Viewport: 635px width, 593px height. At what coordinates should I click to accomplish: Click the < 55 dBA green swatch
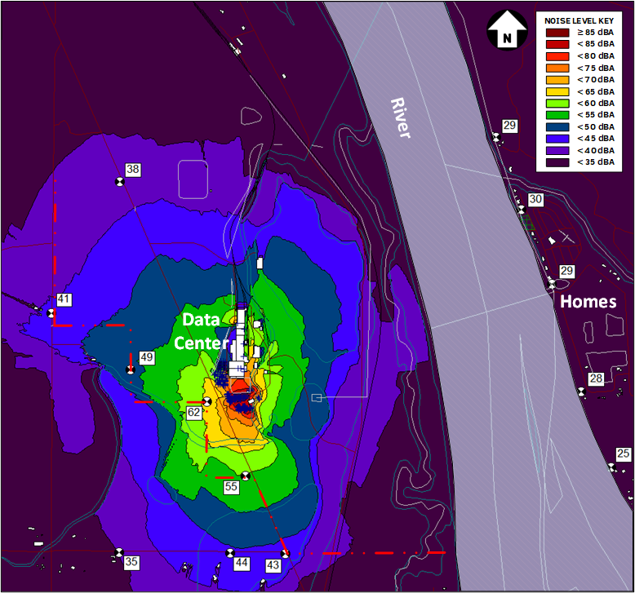558,115
